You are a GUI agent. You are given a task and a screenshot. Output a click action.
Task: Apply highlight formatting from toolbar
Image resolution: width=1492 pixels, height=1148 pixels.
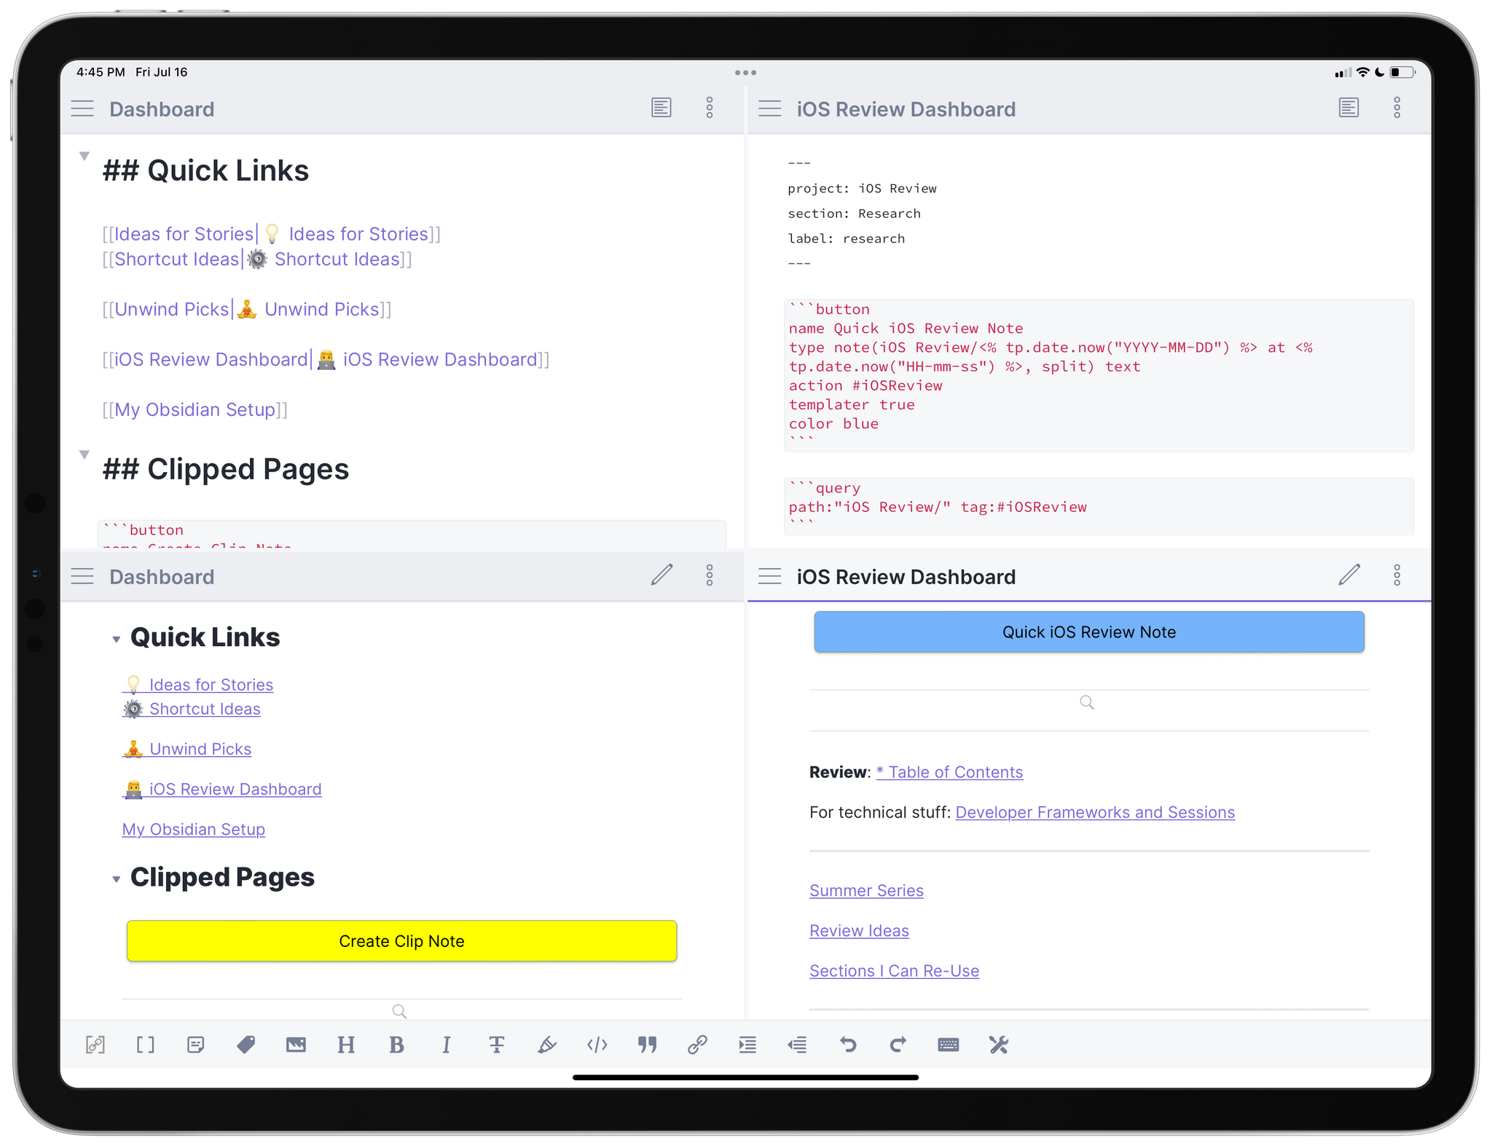pos(547,1045)
